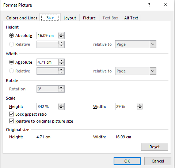Confirm with the OK button
Screen dimensions: 175x168
click(127, 161)
